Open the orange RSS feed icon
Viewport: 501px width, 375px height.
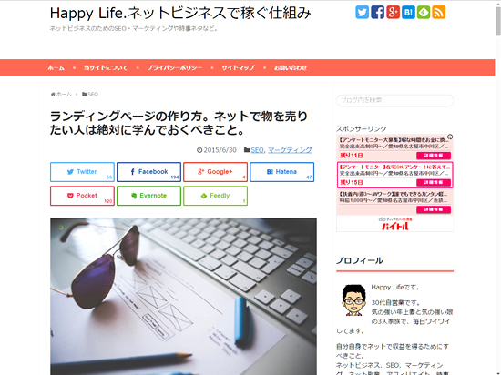tap(439, 13)
